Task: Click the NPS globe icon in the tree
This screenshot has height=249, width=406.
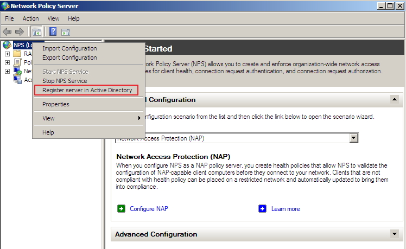Action: pyautogui.click(x=7, y=45)
